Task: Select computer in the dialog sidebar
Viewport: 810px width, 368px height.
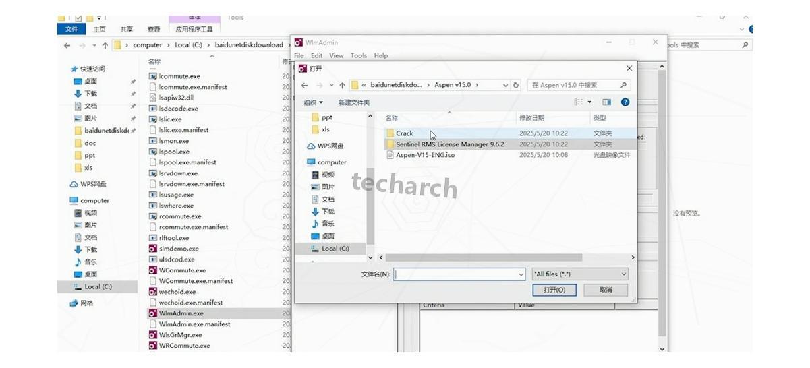Action: [326, 162]
